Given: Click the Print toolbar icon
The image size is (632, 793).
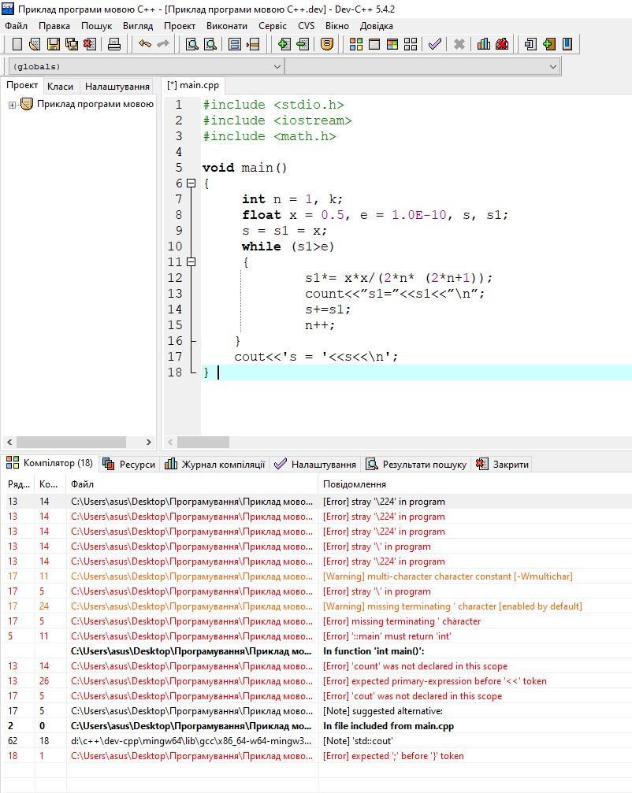Looking at the screenshot, I should (114, 45).
